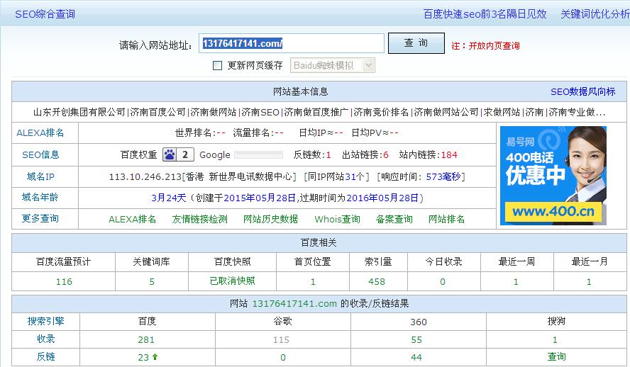Open ALEXA排名 under more queries
This screenshot has width=630, height=367.
pyautogui.click(x=132, y=220)
